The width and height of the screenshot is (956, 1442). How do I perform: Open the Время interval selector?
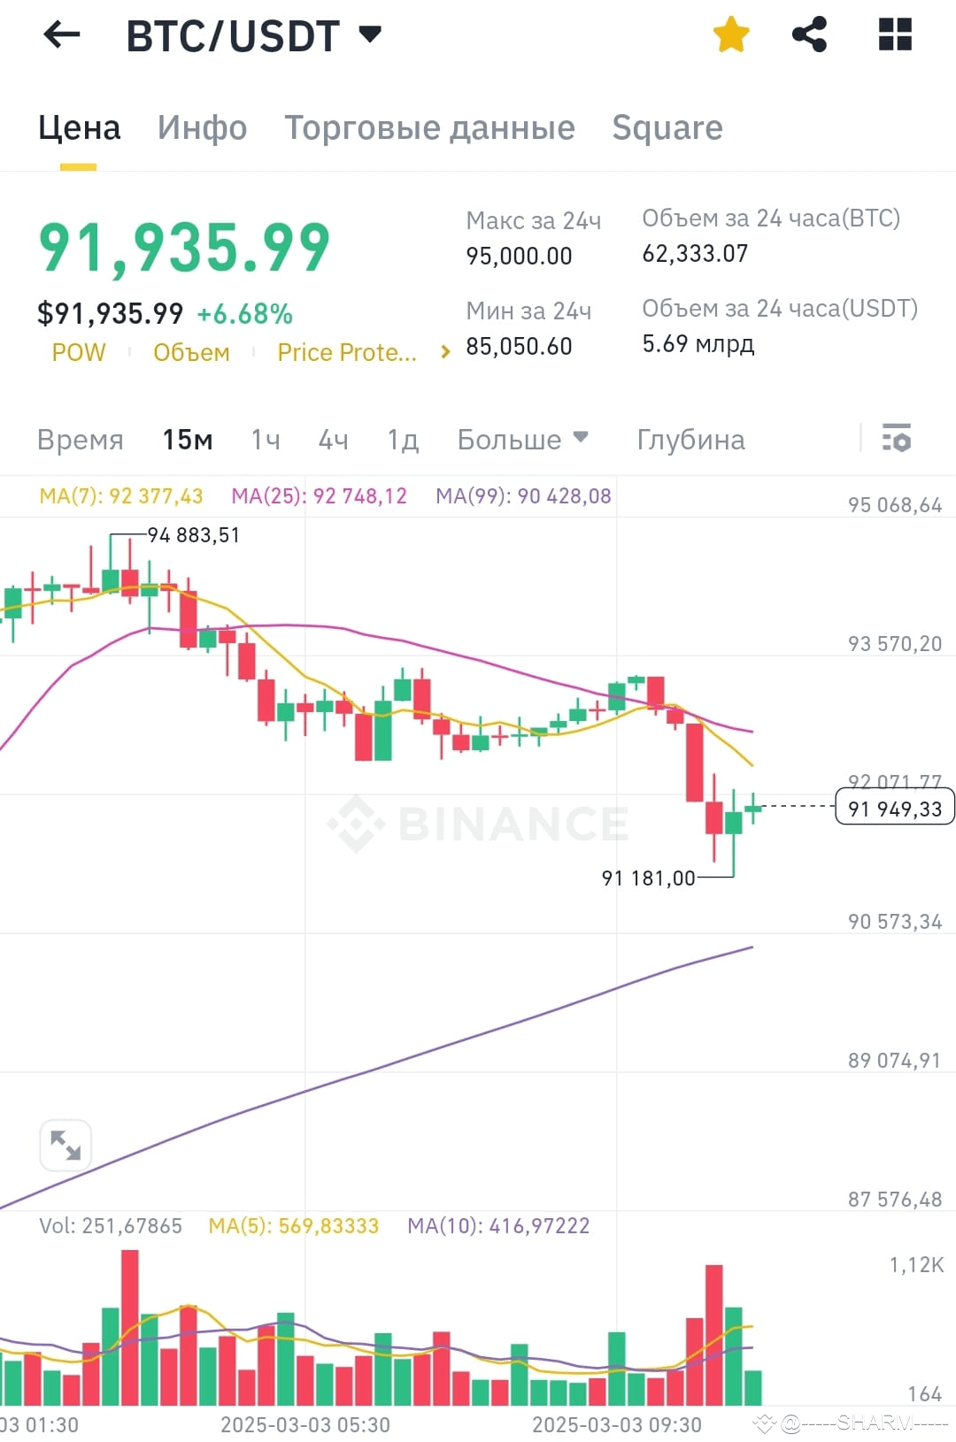(x=81, y=439)
